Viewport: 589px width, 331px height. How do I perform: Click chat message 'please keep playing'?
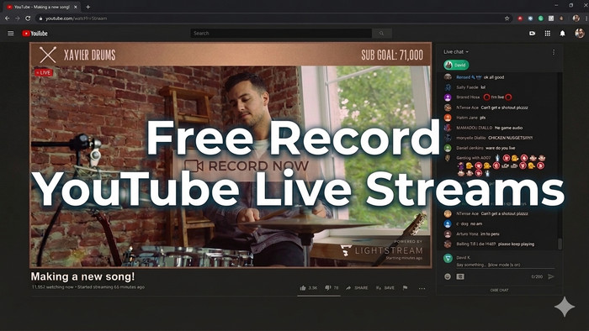[516, 244]
